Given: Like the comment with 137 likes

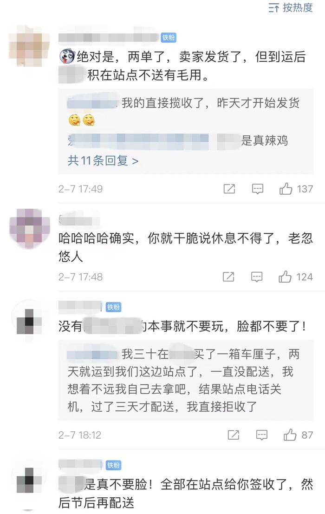Looking at the screenshot, I should (296, 189).
